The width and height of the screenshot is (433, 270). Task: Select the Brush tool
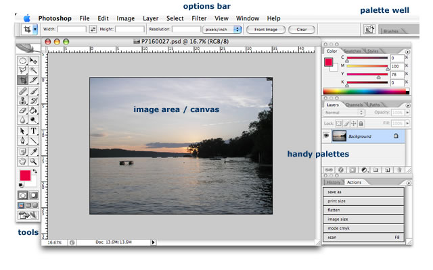tap(33, 91)
